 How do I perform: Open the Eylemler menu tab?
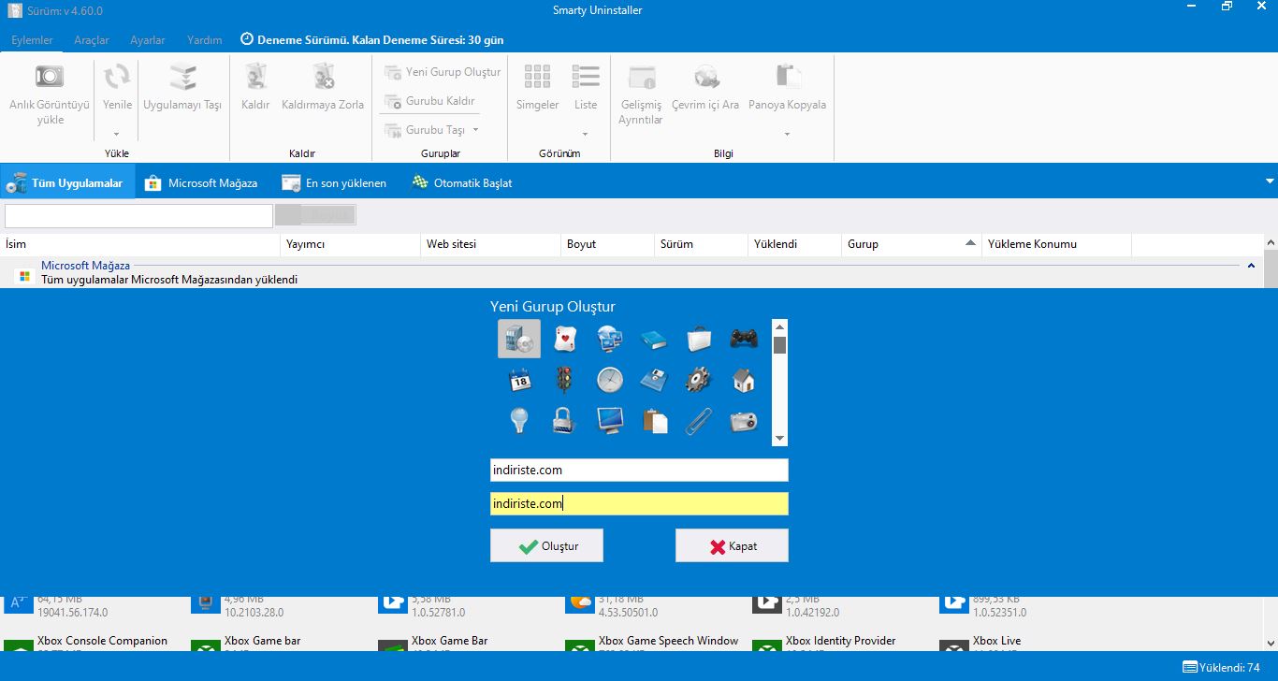[32, 40]
